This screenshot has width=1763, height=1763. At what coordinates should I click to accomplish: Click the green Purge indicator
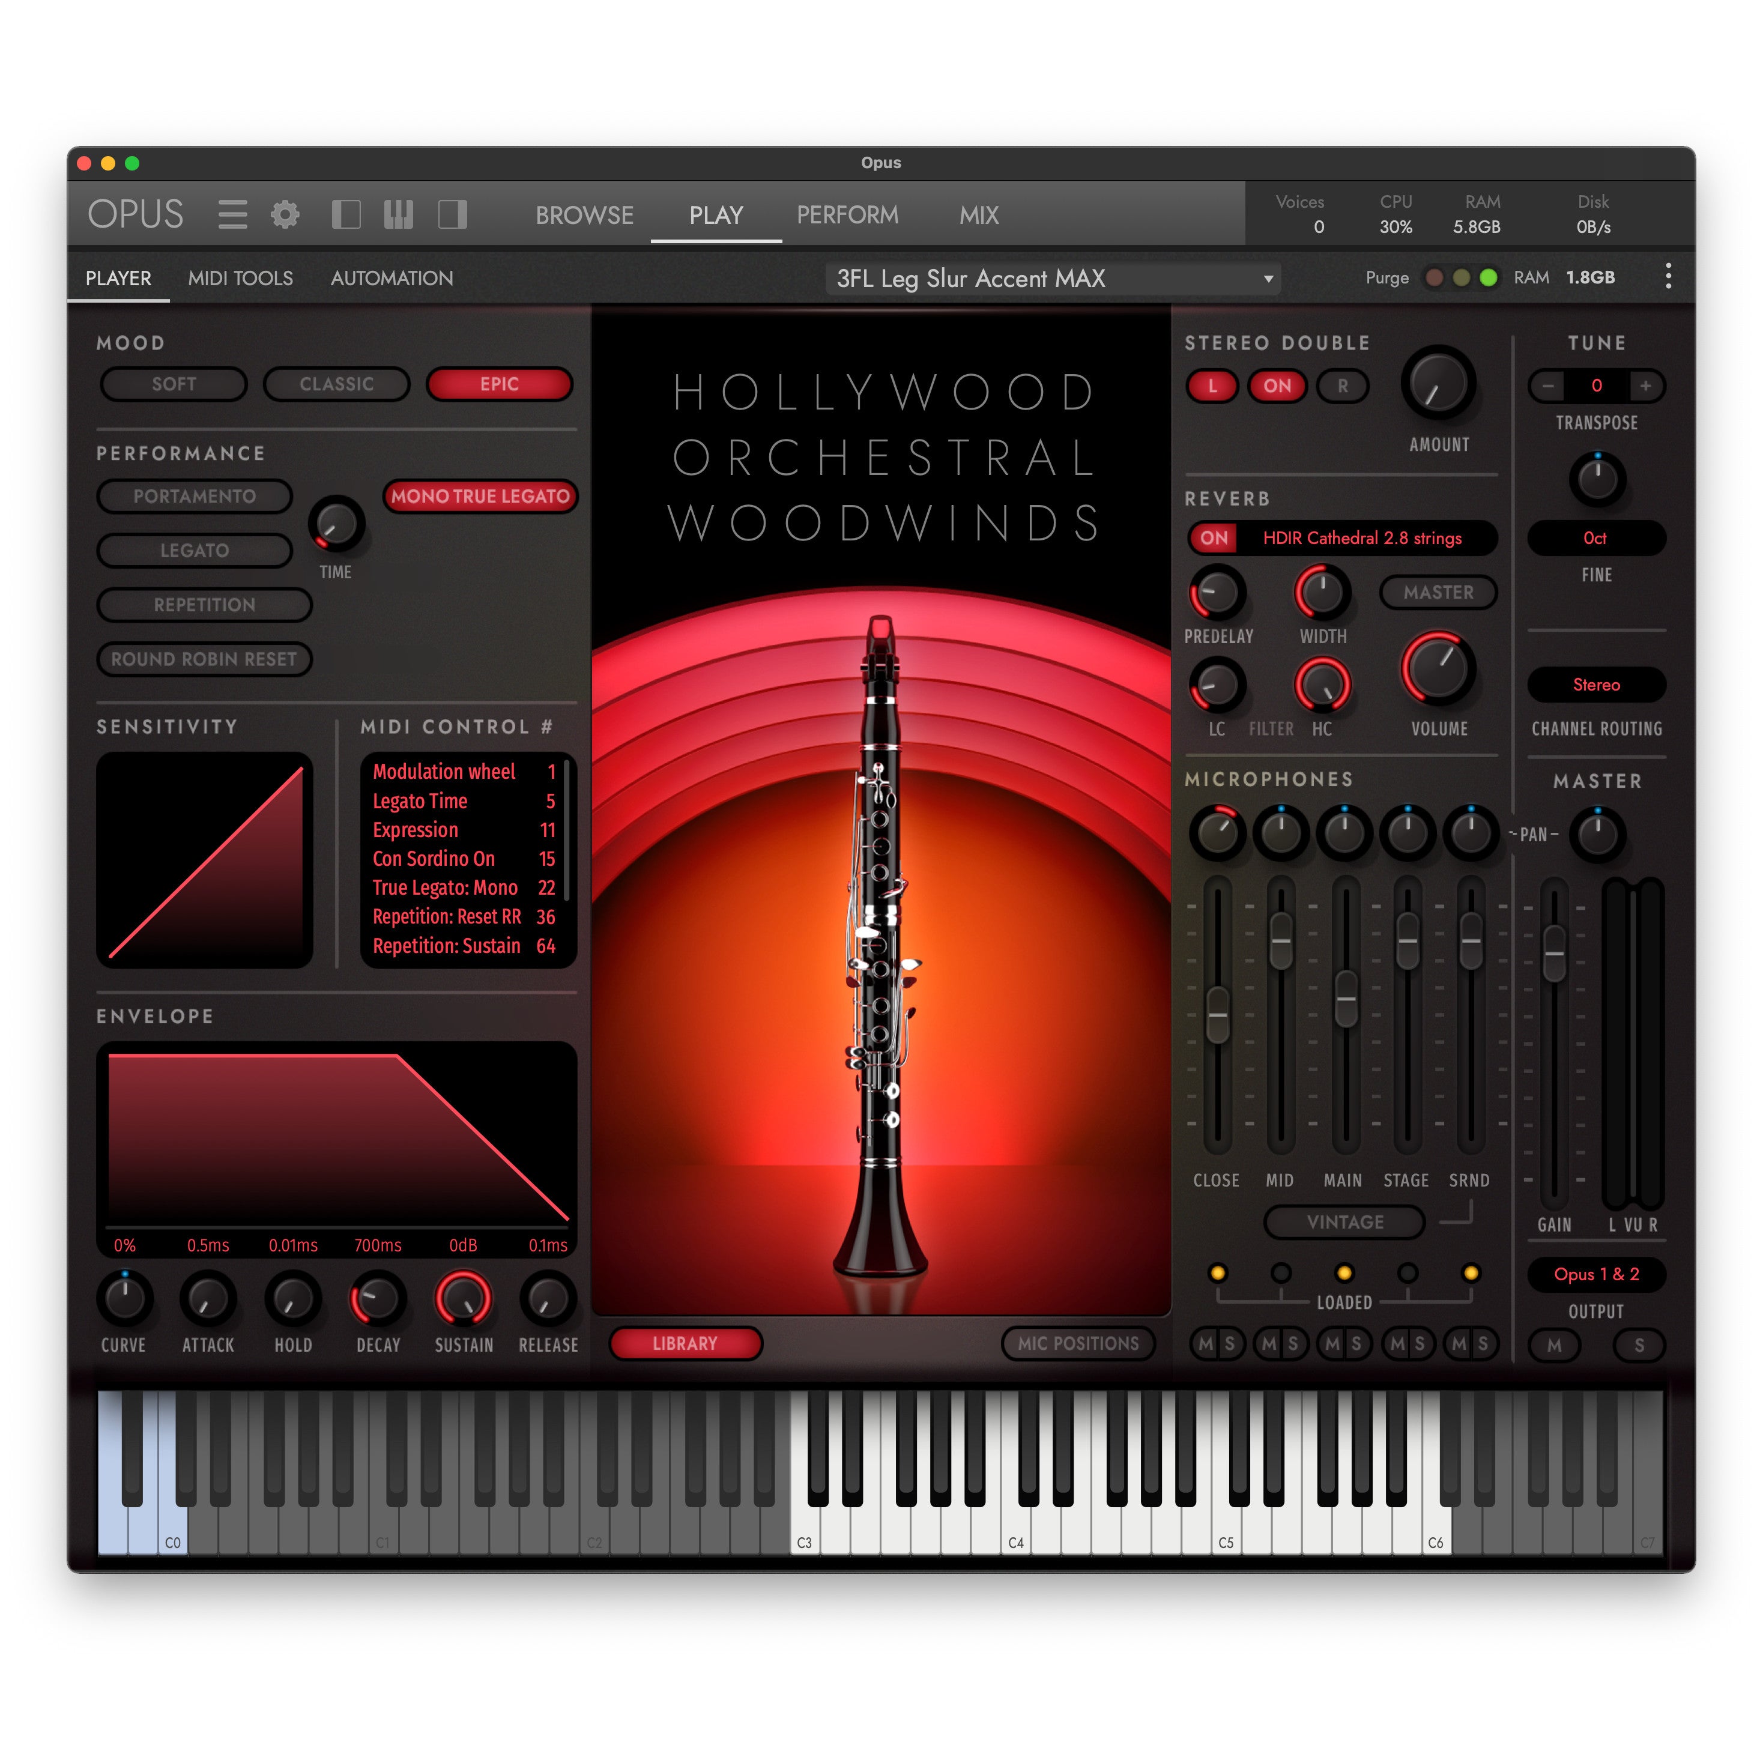(1489, 277)
